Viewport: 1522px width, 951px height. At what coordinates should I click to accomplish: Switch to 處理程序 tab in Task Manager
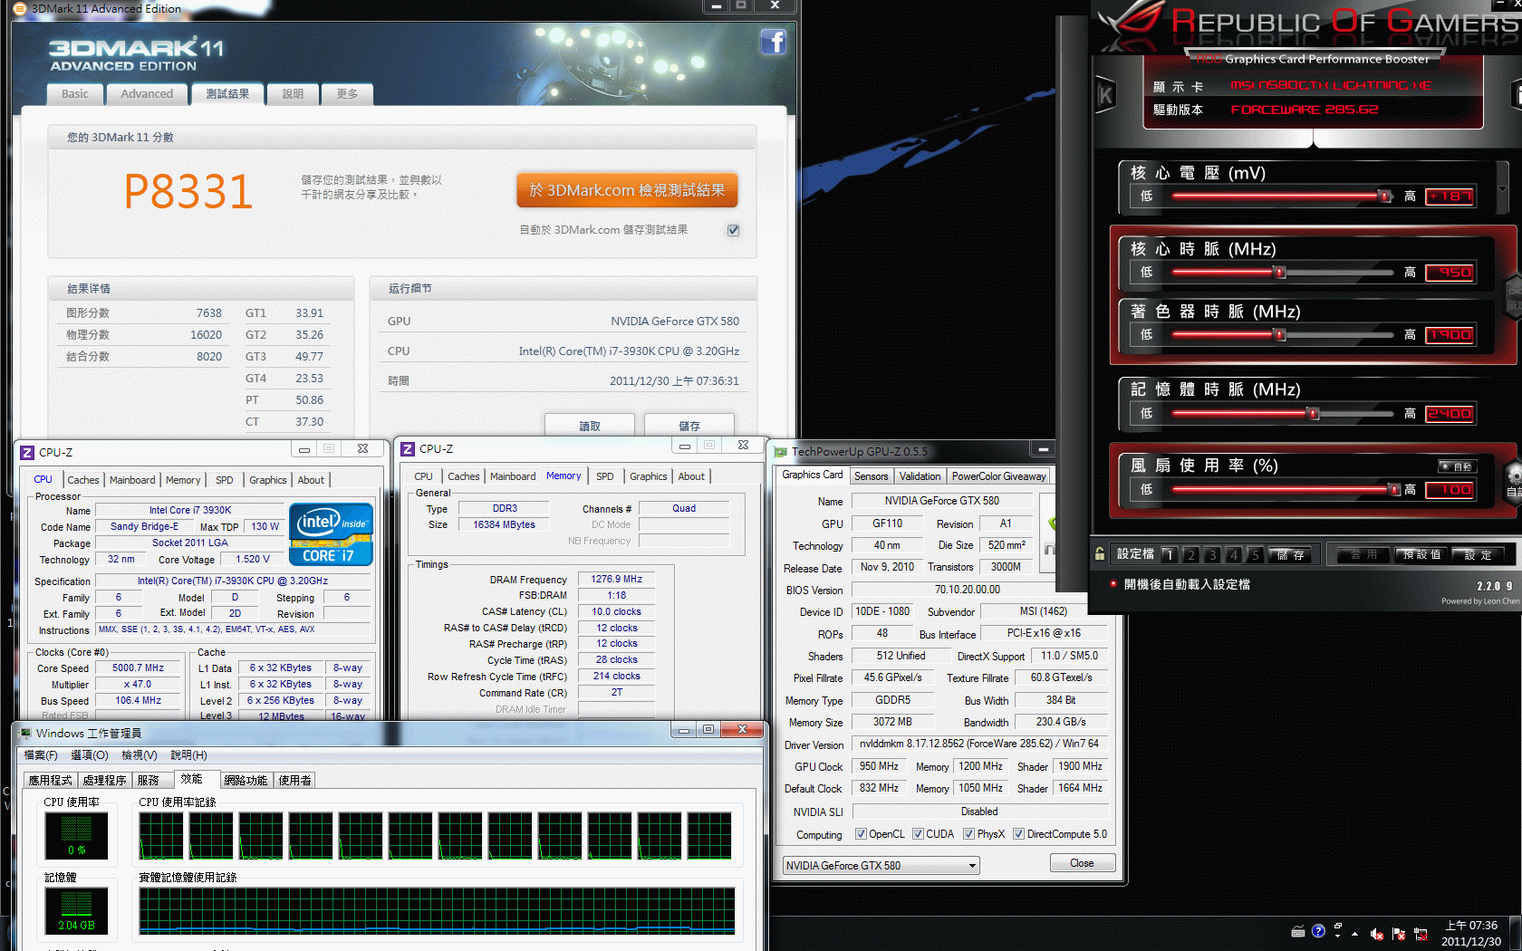[104, 780]
